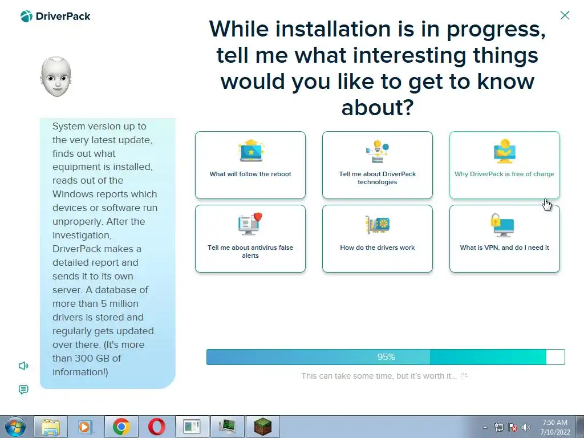The height and width of the screenshot is (438, 584).
Task: Toggle the assistant sound speaker icon
Action: click(23, 366)
